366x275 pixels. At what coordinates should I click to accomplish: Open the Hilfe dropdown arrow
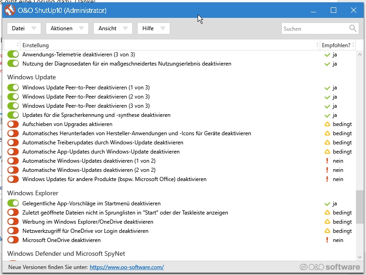(163, 28)
